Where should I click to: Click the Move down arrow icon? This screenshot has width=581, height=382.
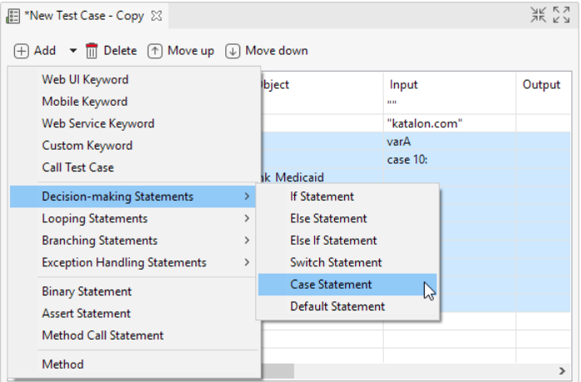(x=233, y=51)
